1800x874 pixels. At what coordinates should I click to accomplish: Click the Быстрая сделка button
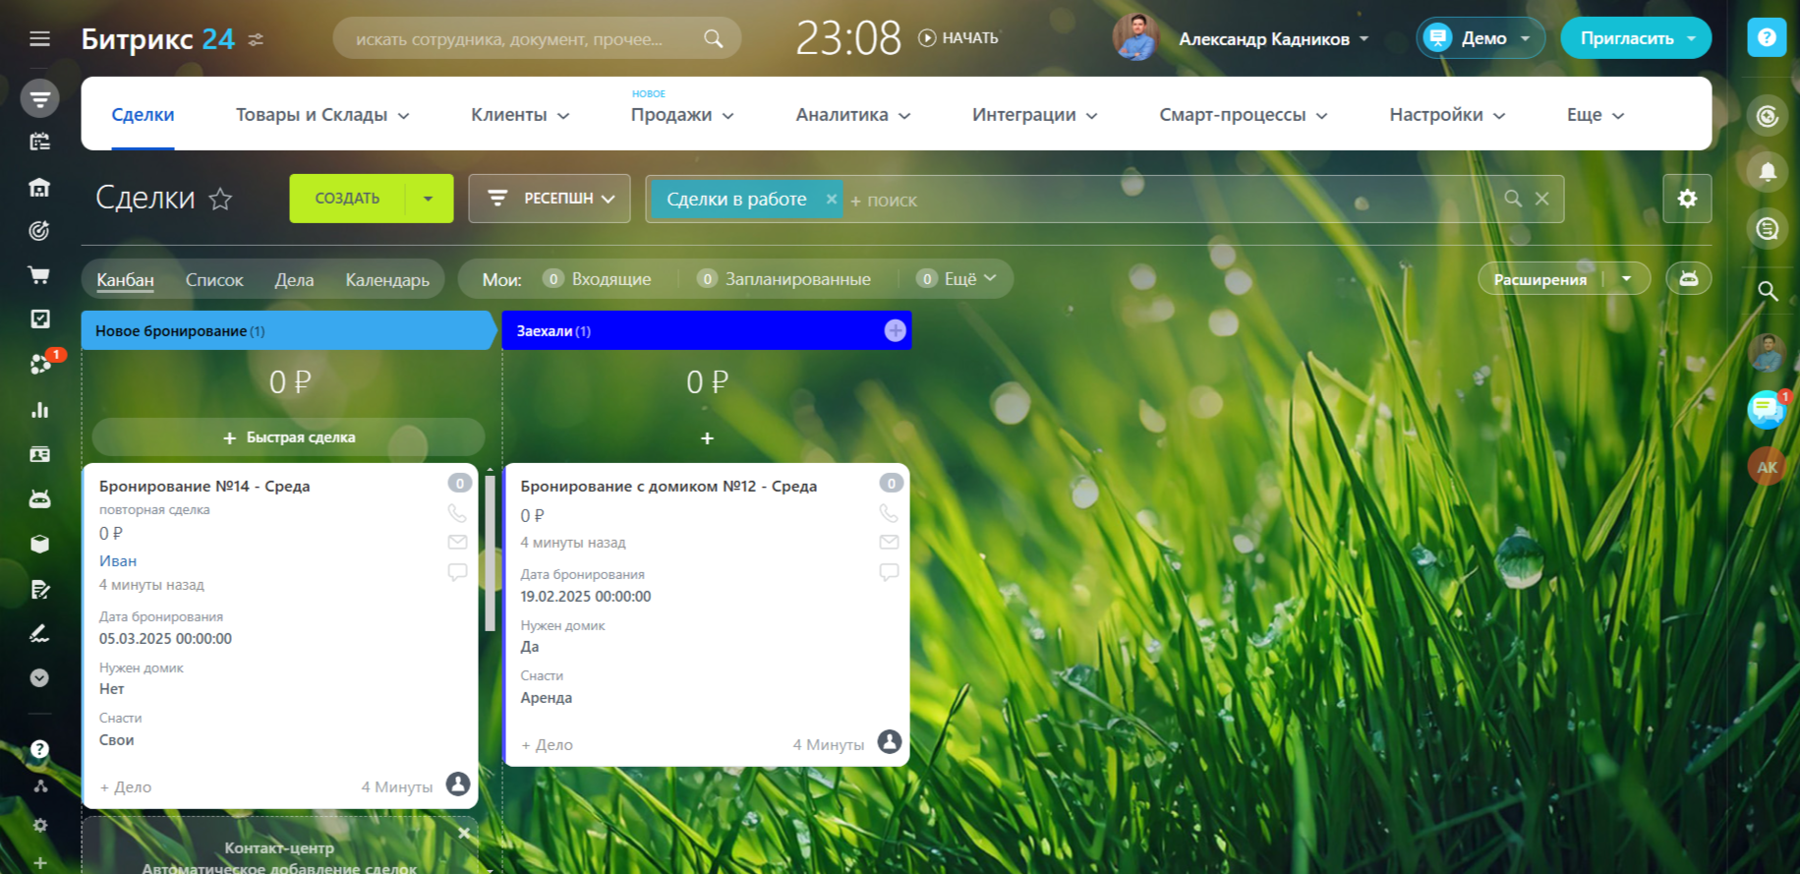(289, 437)
